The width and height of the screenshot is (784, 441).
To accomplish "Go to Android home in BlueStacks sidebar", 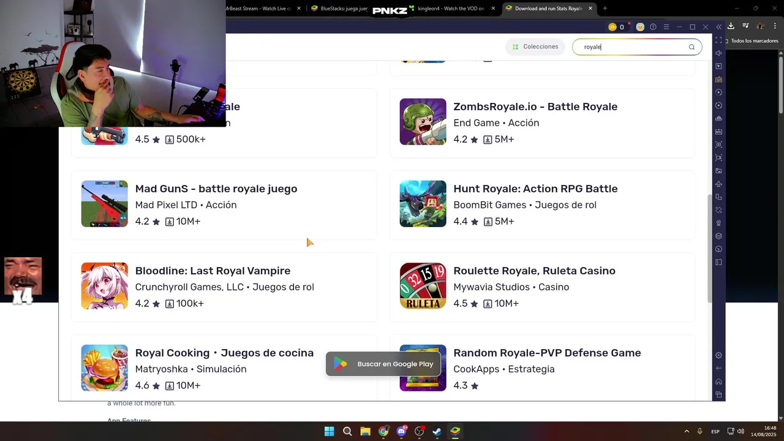I will click(718, 382).
